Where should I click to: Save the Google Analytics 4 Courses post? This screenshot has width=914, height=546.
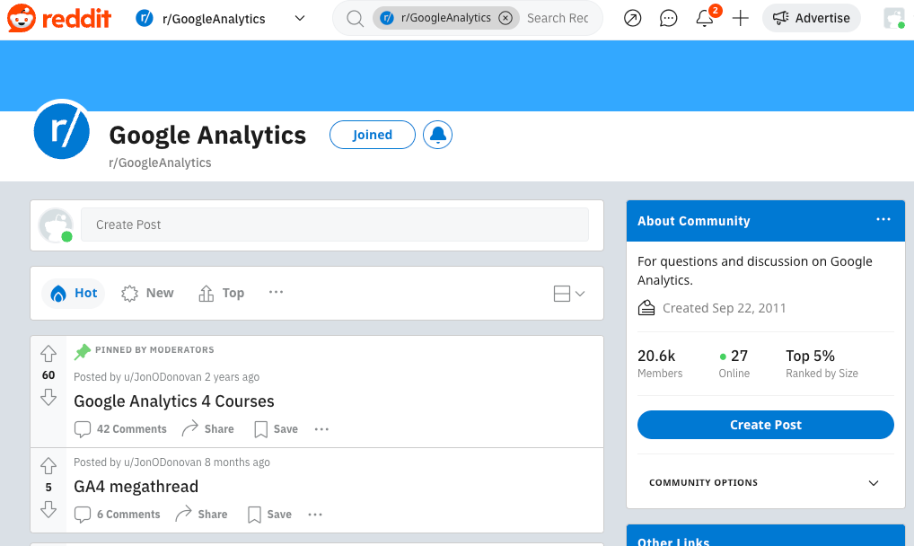coord(276,429)
